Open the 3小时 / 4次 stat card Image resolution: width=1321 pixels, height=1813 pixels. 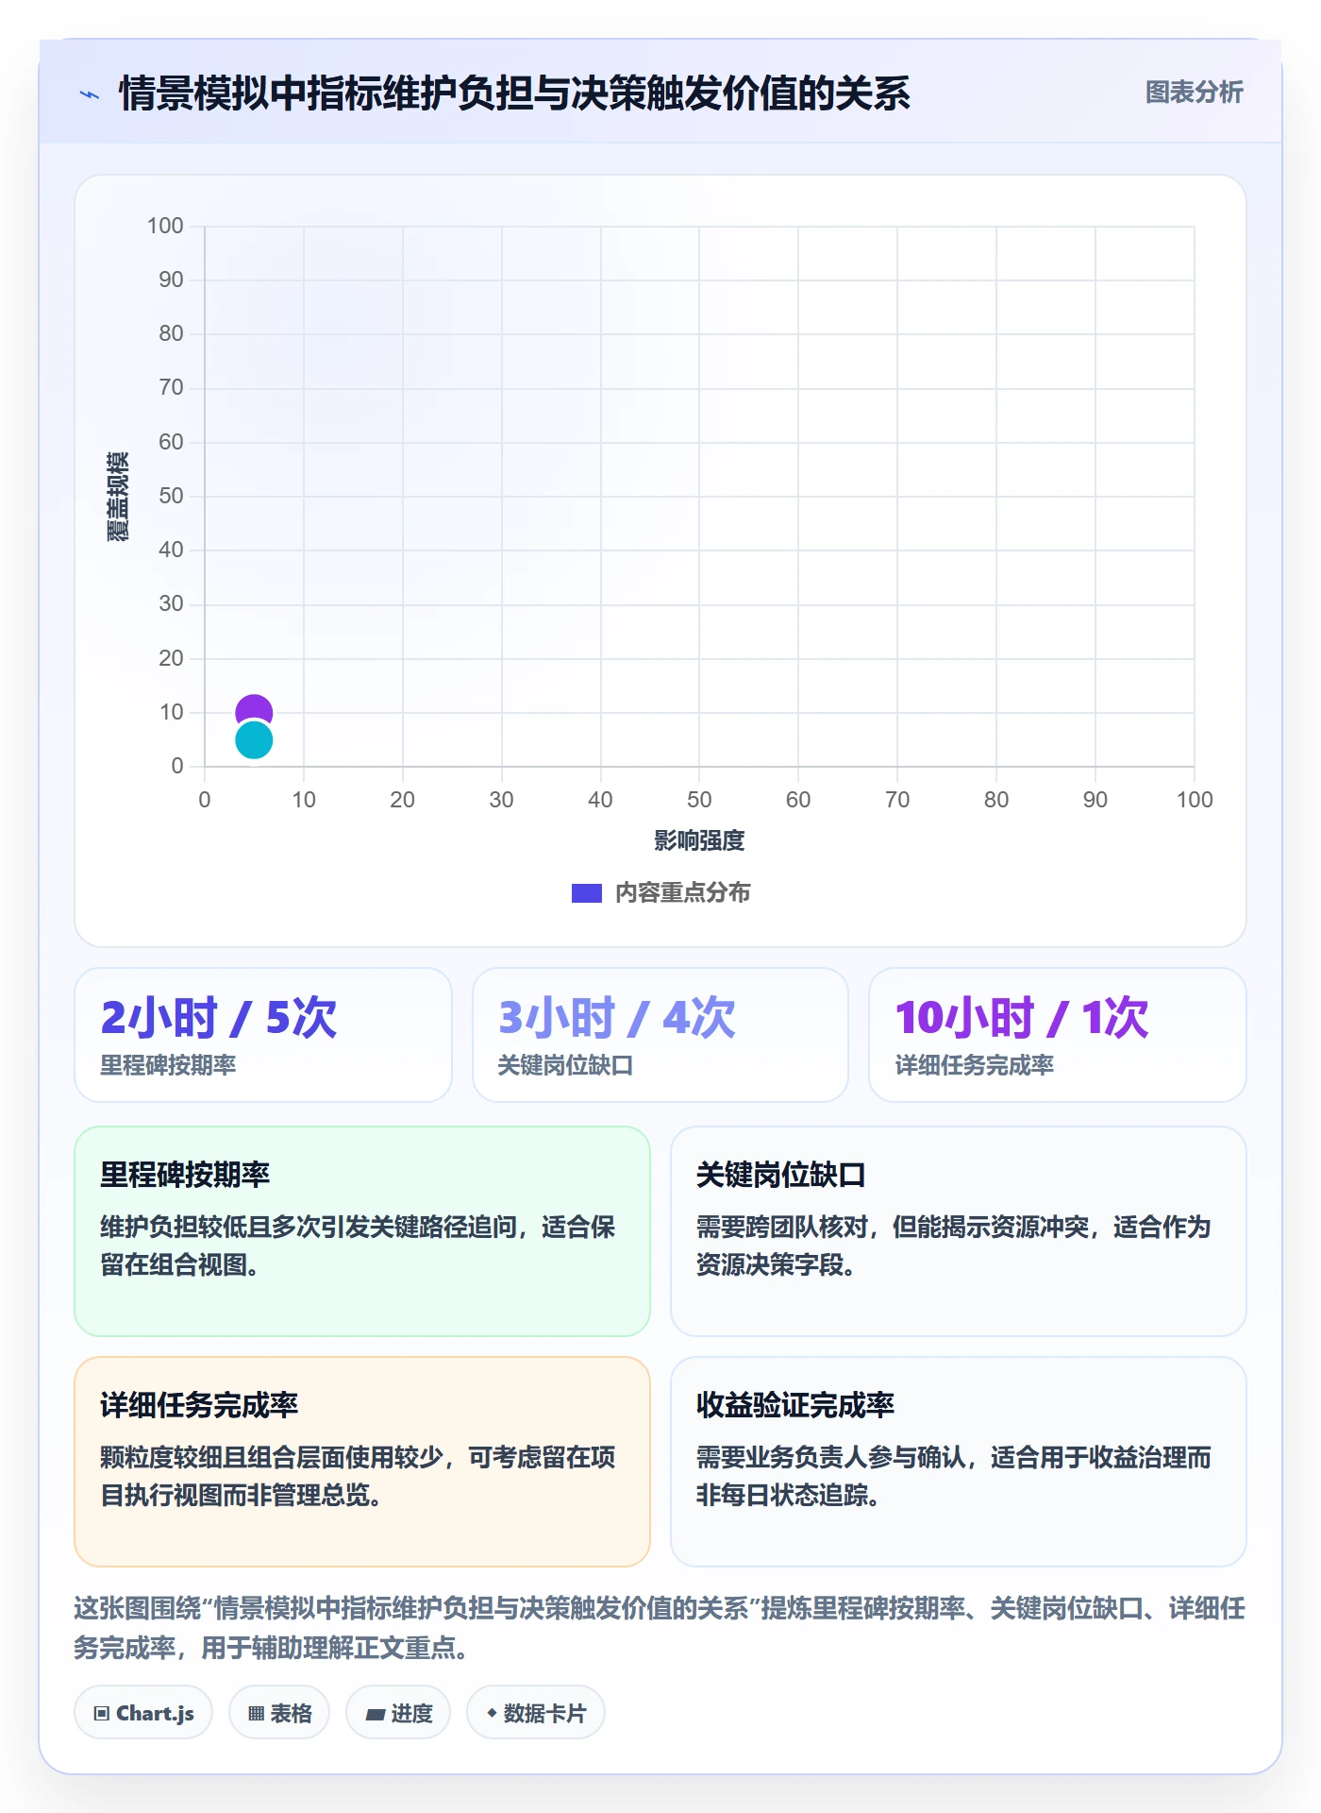[x=660, y=1034]
